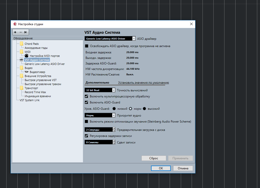Select Record Time Max tree item
The height and width of the screenshot is (188, 260).
click(x=35, y=92)
